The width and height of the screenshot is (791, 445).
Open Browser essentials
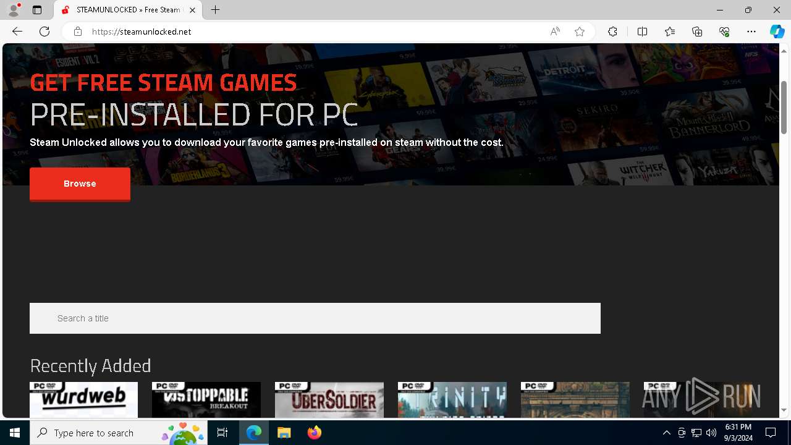[724, 32]
